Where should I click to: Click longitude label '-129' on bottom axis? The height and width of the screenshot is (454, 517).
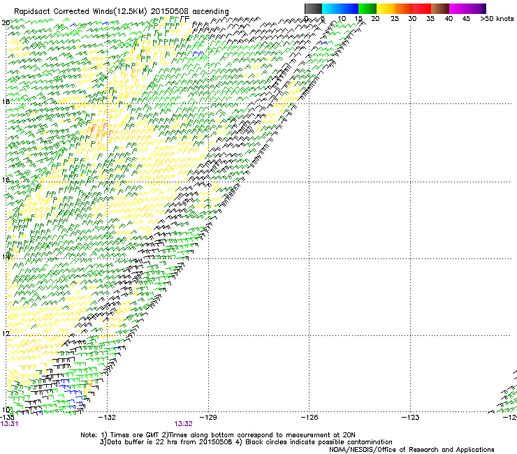coord(208,418)
